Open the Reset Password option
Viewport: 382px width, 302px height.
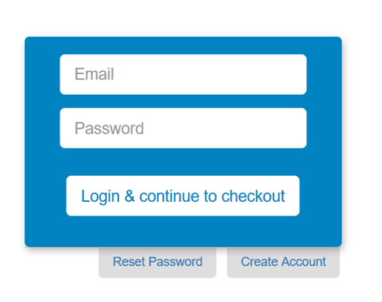tap(157, 262)
